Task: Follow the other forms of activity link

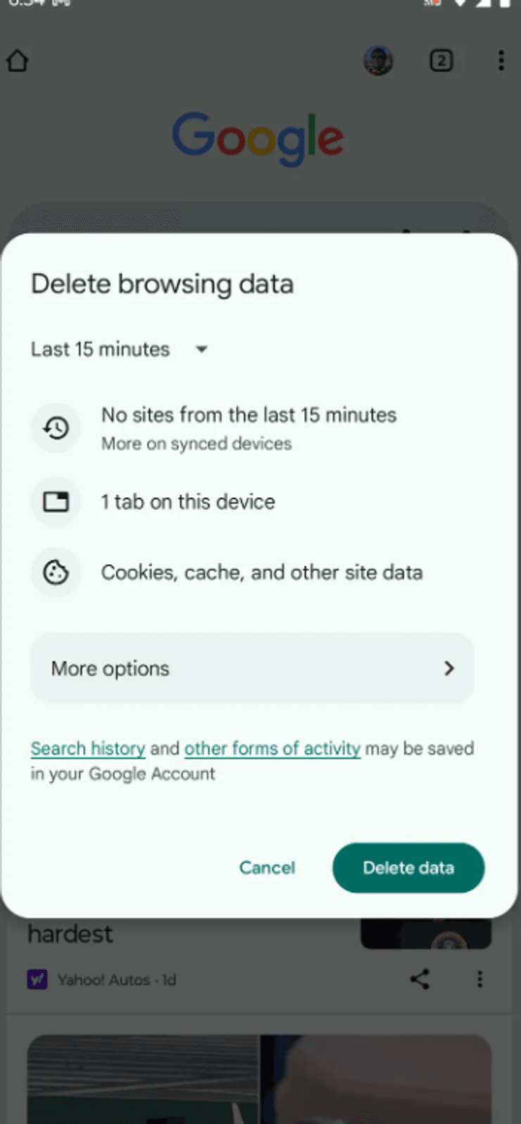Action: [x=272, y=748]
